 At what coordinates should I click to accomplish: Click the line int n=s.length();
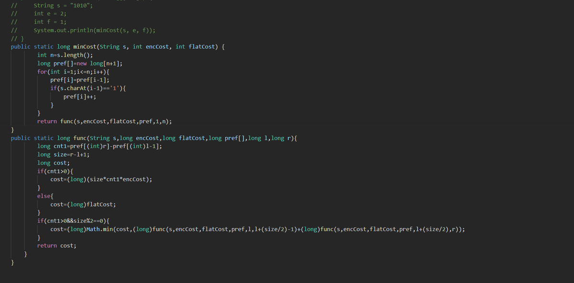click(65, 55)
